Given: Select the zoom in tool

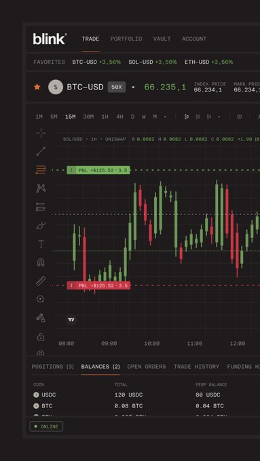Looking at the screenshot, I should [x=41, y=299].
